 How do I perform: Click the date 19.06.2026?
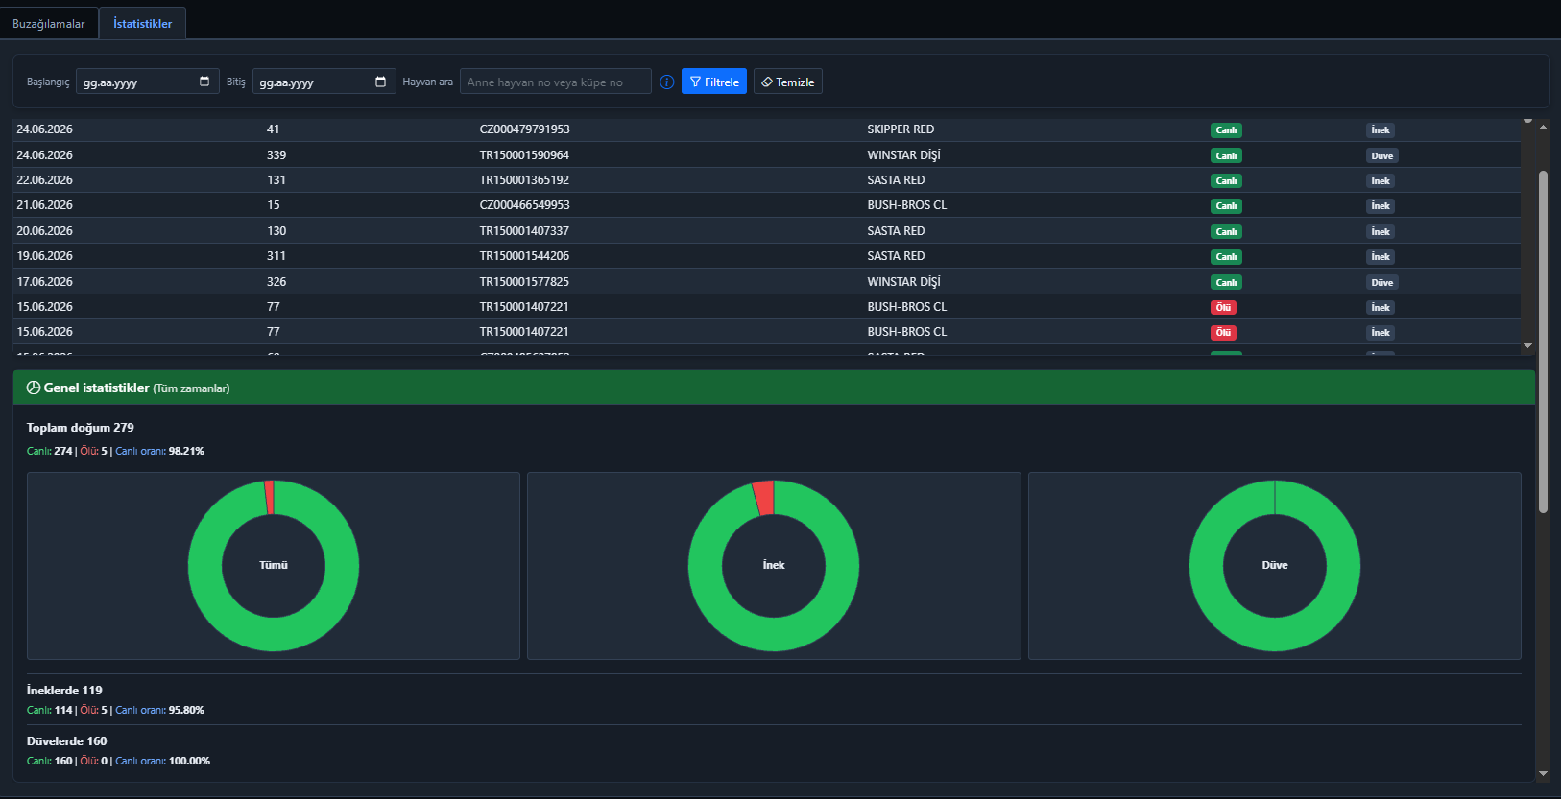click(44, 256)
